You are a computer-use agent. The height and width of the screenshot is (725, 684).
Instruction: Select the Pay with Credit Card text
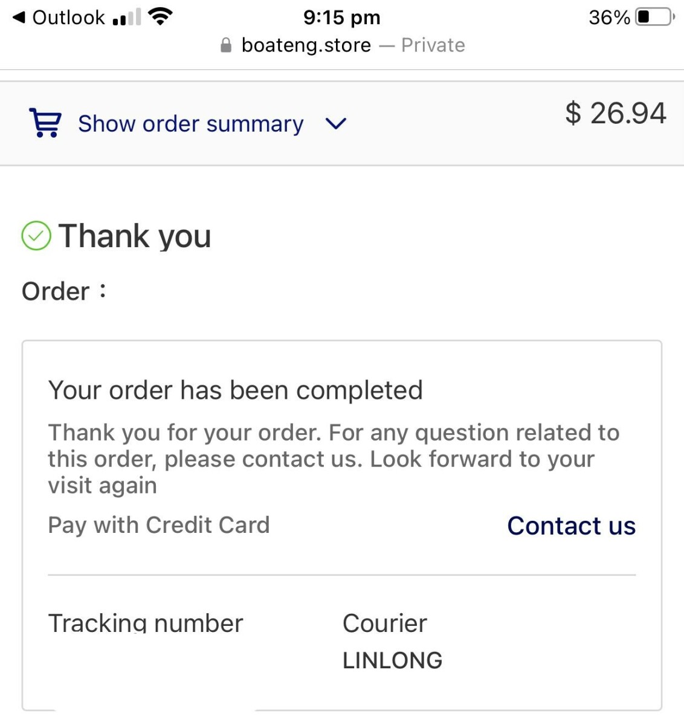pos(158,525)
